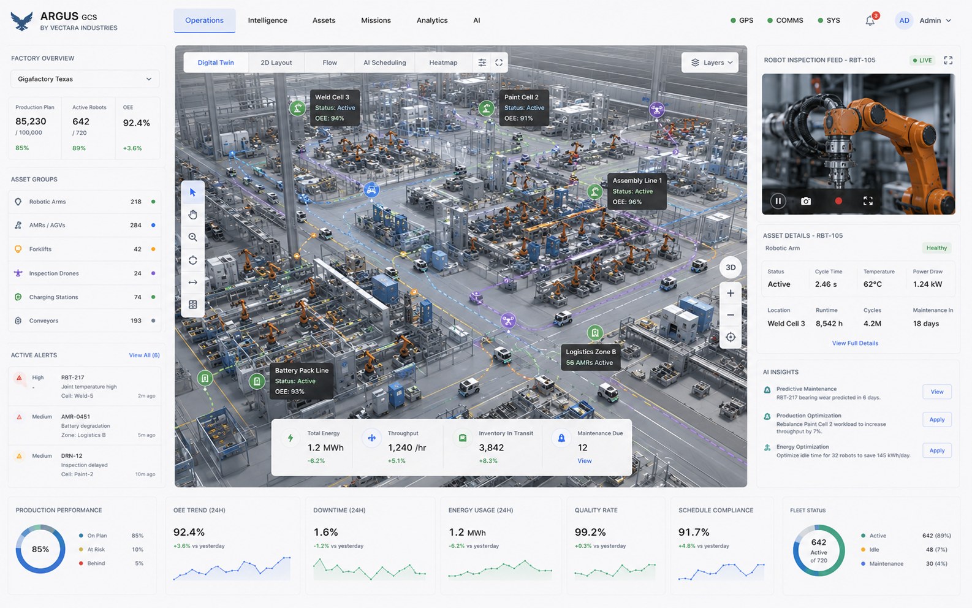Select the Heatmap view tab

pos(443,63)
